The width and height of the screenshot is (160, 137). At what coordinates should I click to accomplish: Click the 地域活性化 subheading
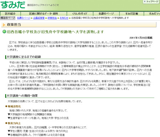14,107
